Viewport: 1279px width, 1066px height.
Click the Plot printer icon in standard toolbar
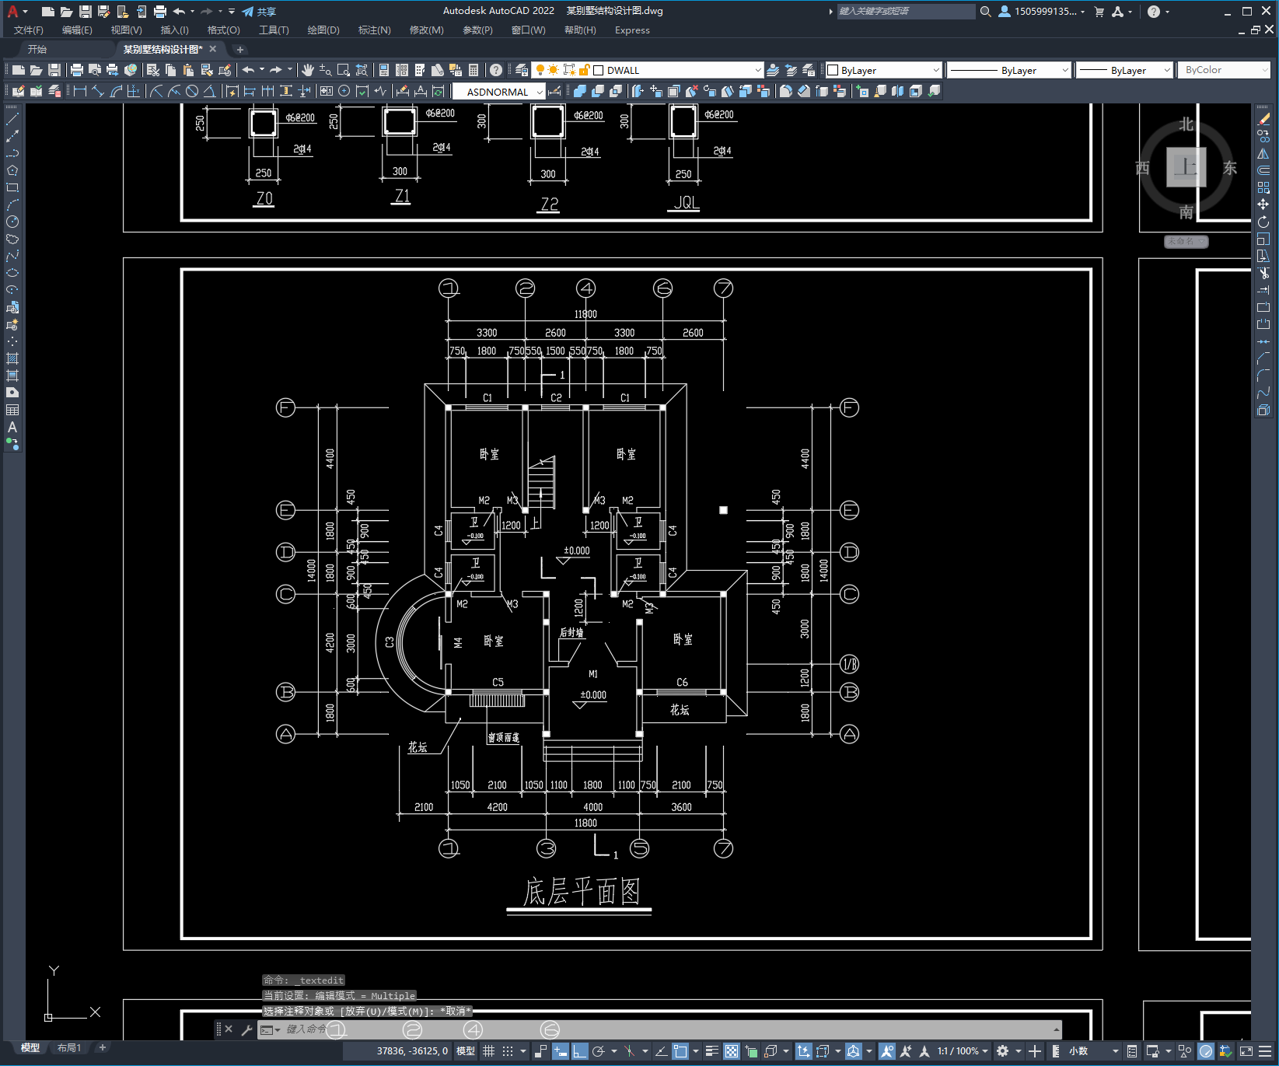pyautogui.click(x=77, y=70)
